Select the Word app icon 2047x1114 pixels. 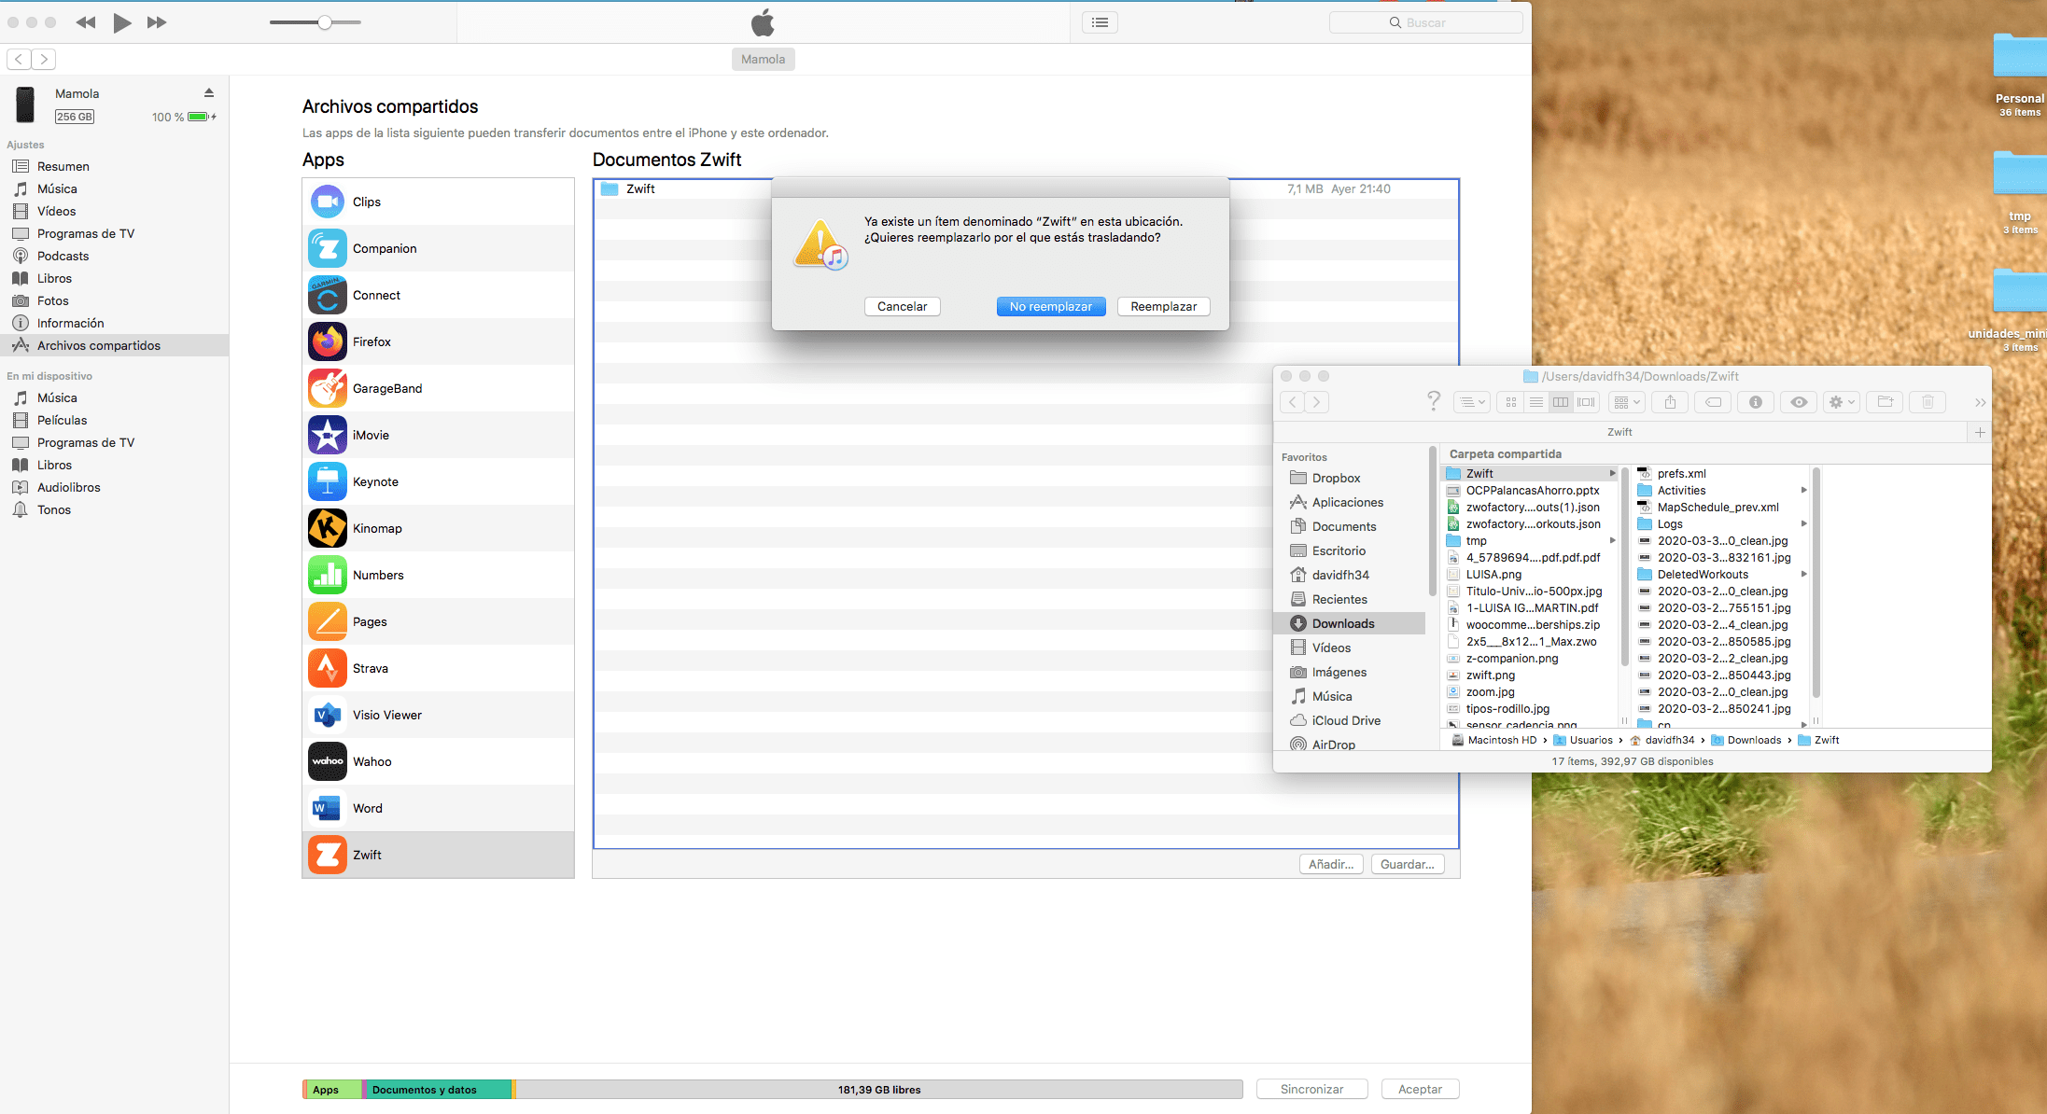click(x=328, y=808)
